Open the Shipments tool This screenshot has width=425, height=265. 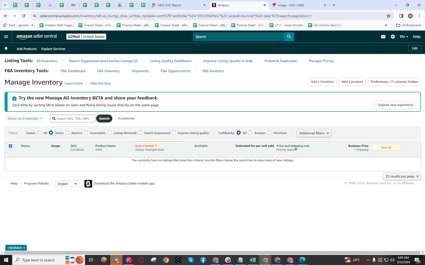coord(140,71)
